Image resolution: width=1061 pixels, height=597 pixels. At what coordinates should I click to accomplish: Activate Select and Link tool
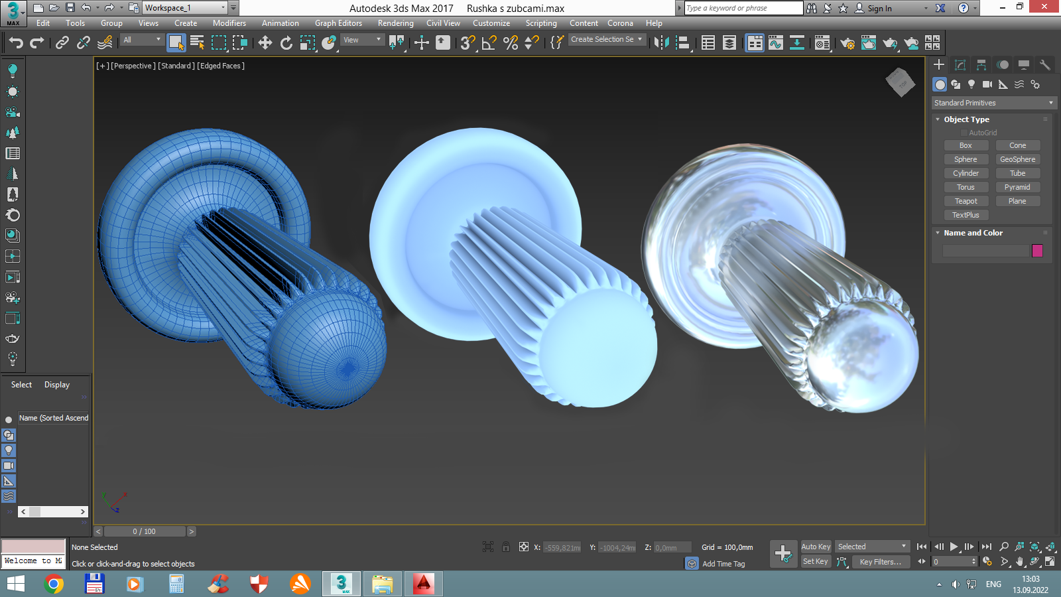coord(62,43)
